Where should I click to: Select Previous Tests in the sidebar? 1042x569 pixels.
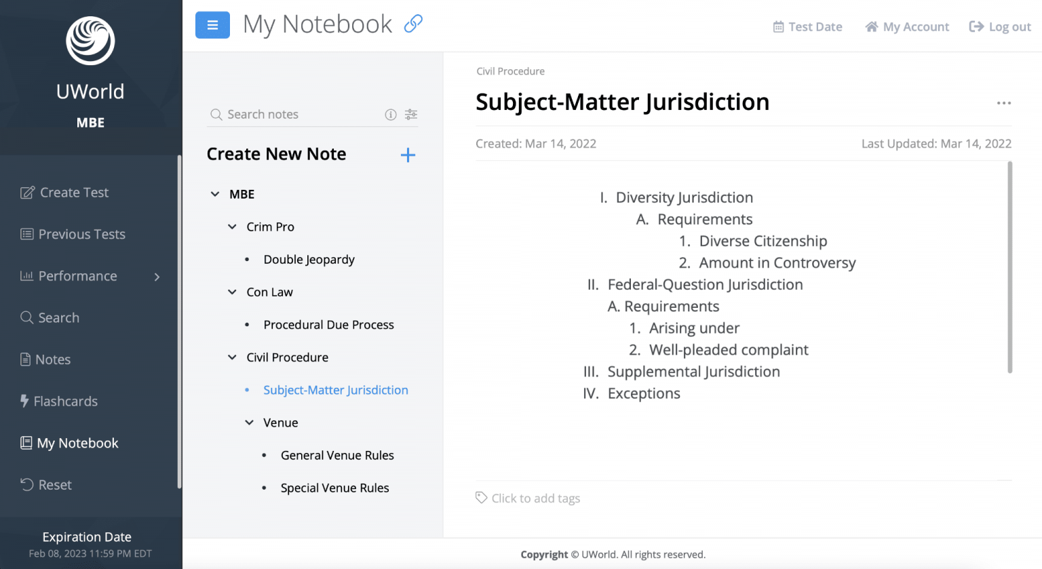tap(81, 234)
